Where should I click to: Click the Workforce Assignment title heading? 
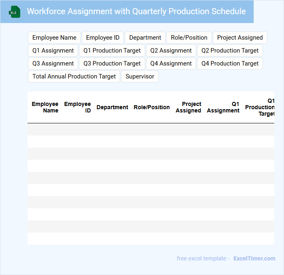point(136,11)
